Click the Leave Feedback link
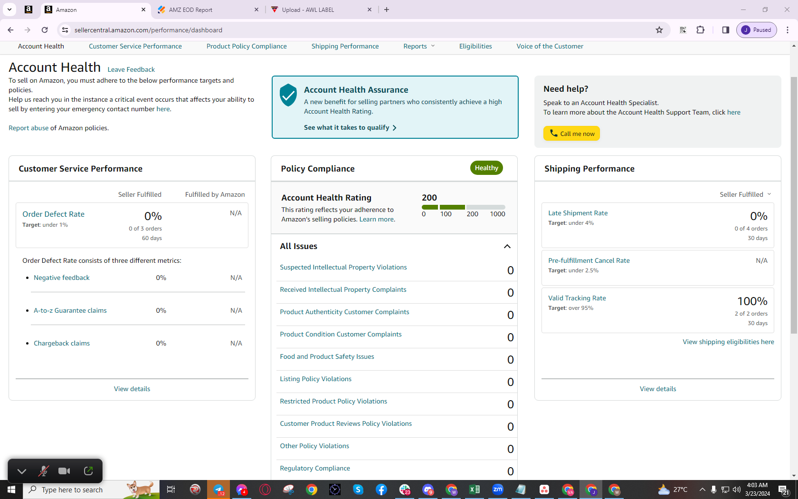798x499 pixels. pos(131,69)
